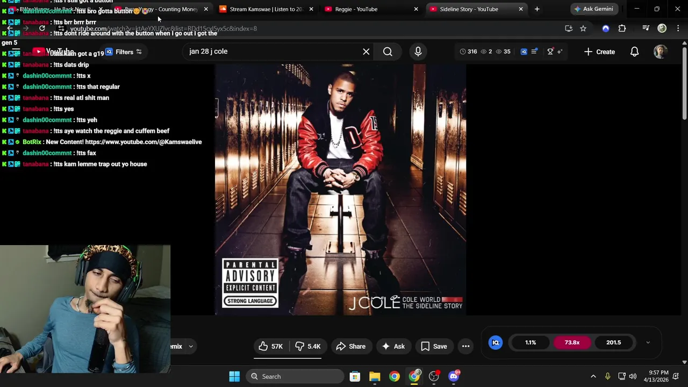Click the vidIQ trophy icon
The width and height of the screenshot is (688, 387).
coord(550,52)
